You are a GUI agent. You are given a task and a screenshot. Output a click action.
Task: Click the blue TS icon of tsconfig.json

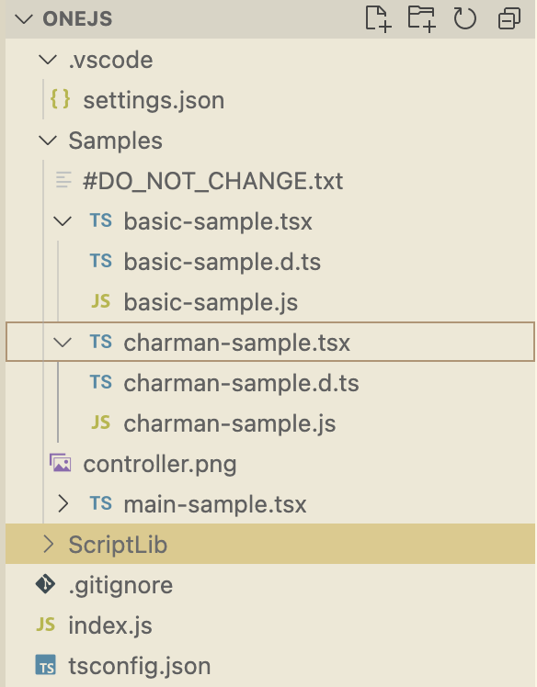[46, 665]
